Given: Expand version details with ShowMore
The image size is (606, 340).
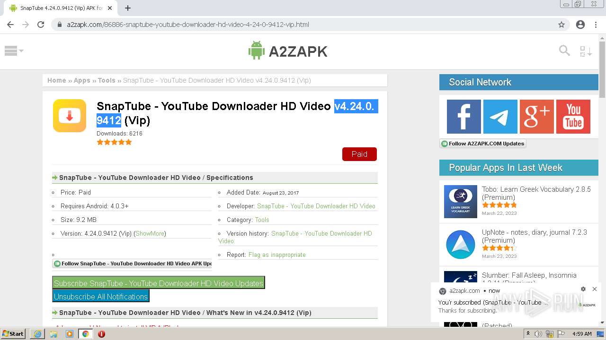Looking at the screenshot, I should [x=150, y=233].
